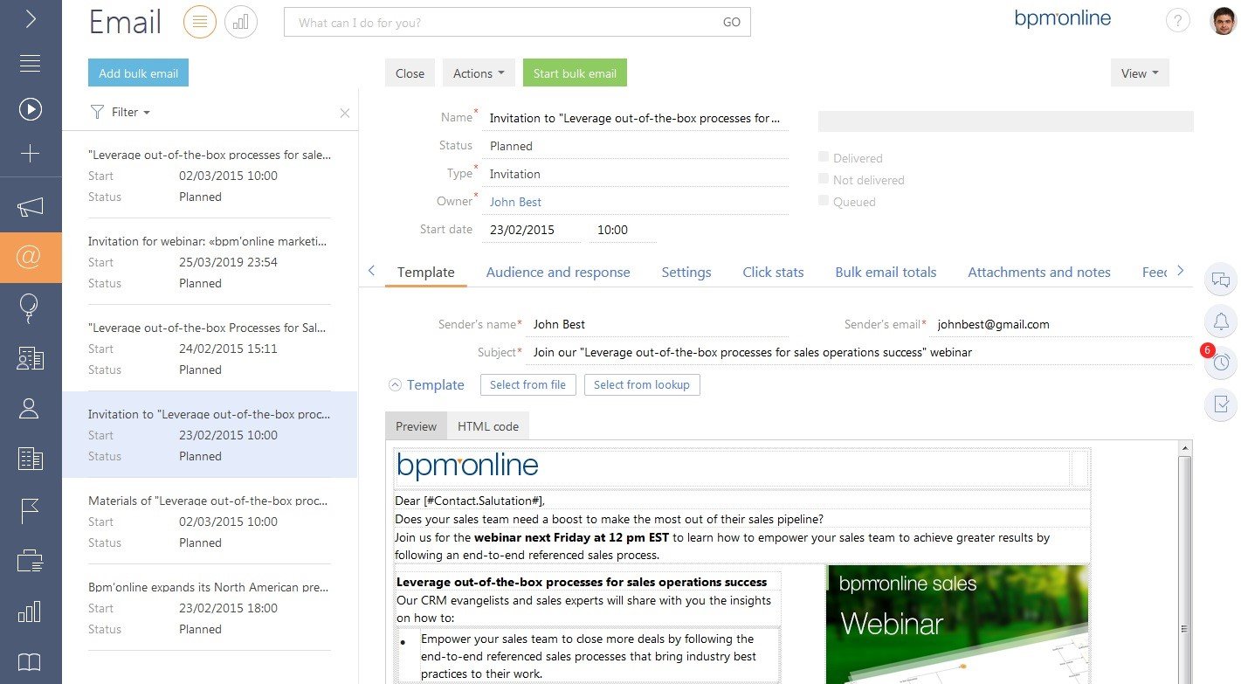
Task: Open the John Best owner link
Action: (x=515, y=202)
